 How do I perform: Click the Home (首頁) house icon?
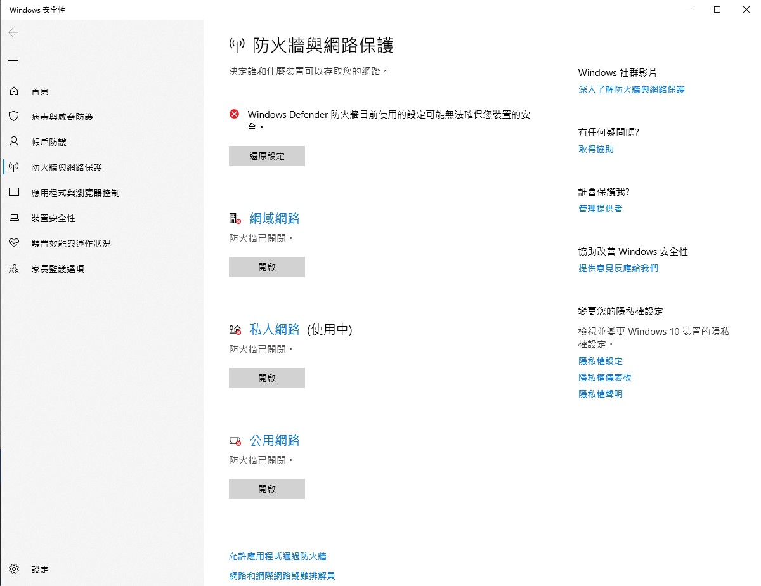tap(14, 91)
